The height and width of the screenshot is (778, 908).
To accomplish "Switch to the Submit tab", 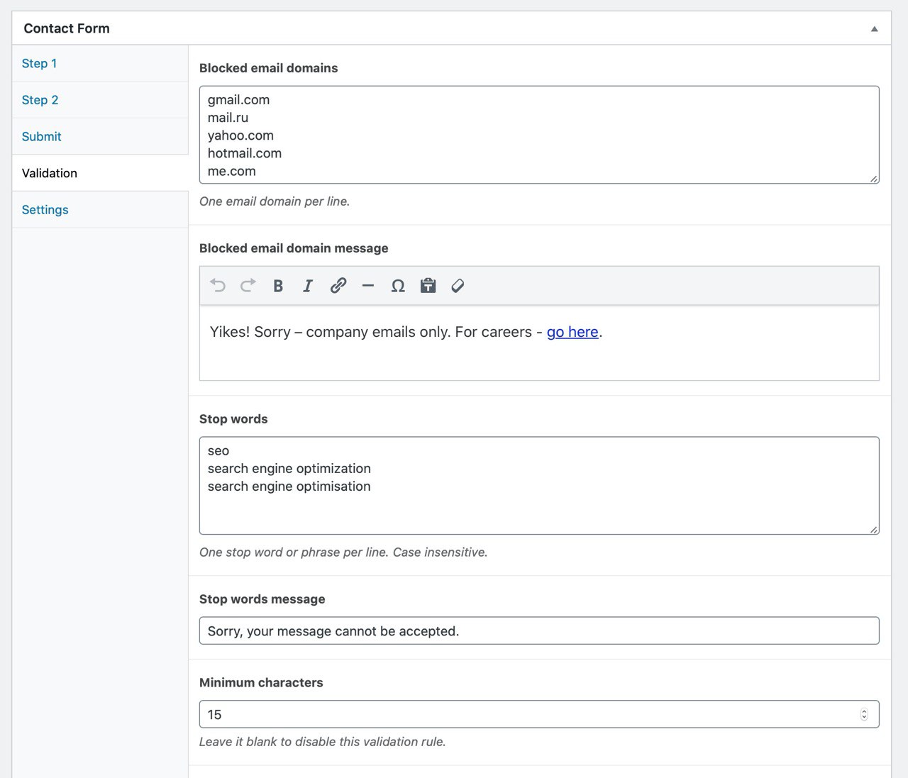I will 100,136.
